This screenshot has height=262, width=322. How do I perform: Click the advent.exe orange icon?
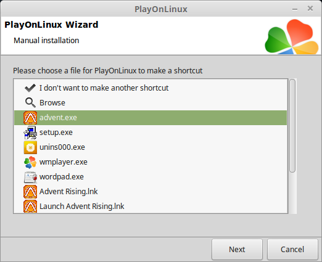click(30, 118)
